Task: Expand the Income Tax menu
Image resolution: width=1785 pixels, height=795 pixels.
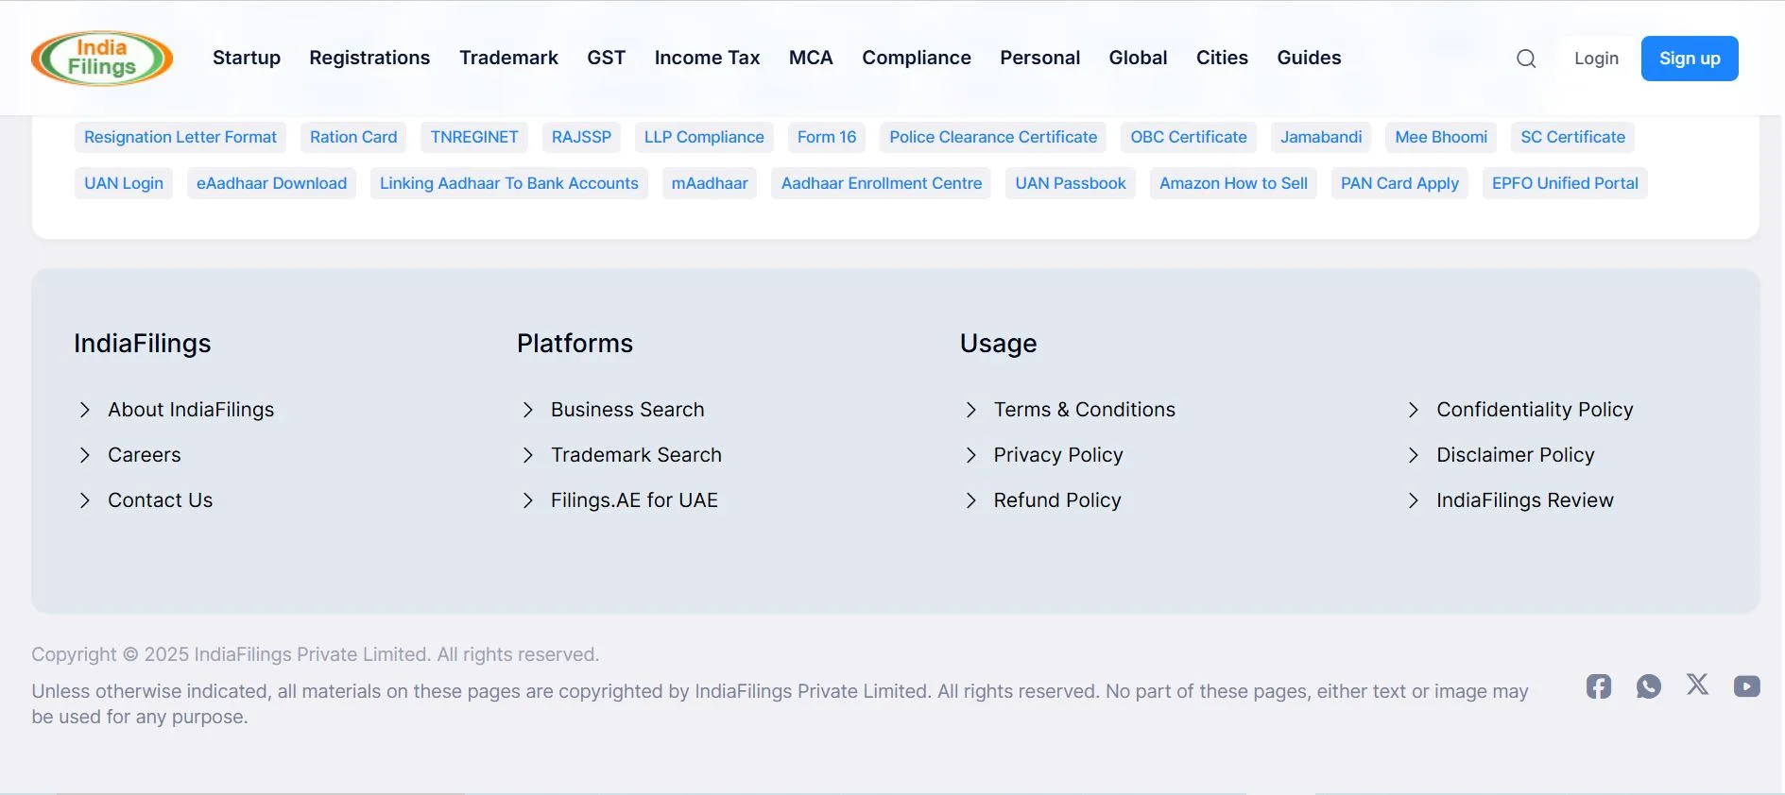Action: click(707, 59)
